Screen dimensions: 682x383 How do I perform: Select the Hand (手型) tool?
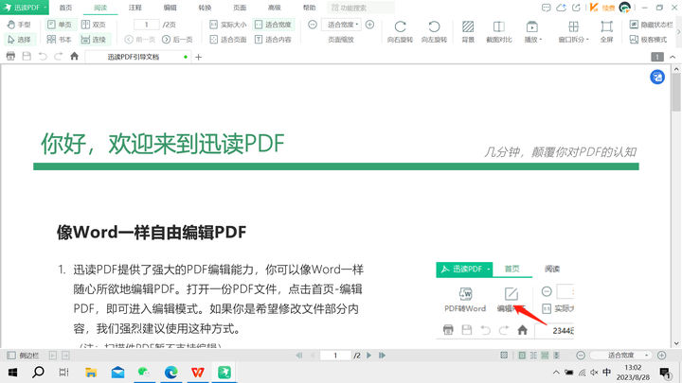coord(19,25)
